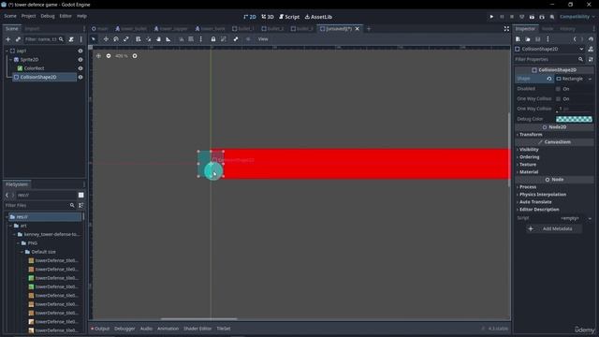Screen dimensions: 599x337
Task: Create a new resource in Inspector
Action: pos(518,39)
